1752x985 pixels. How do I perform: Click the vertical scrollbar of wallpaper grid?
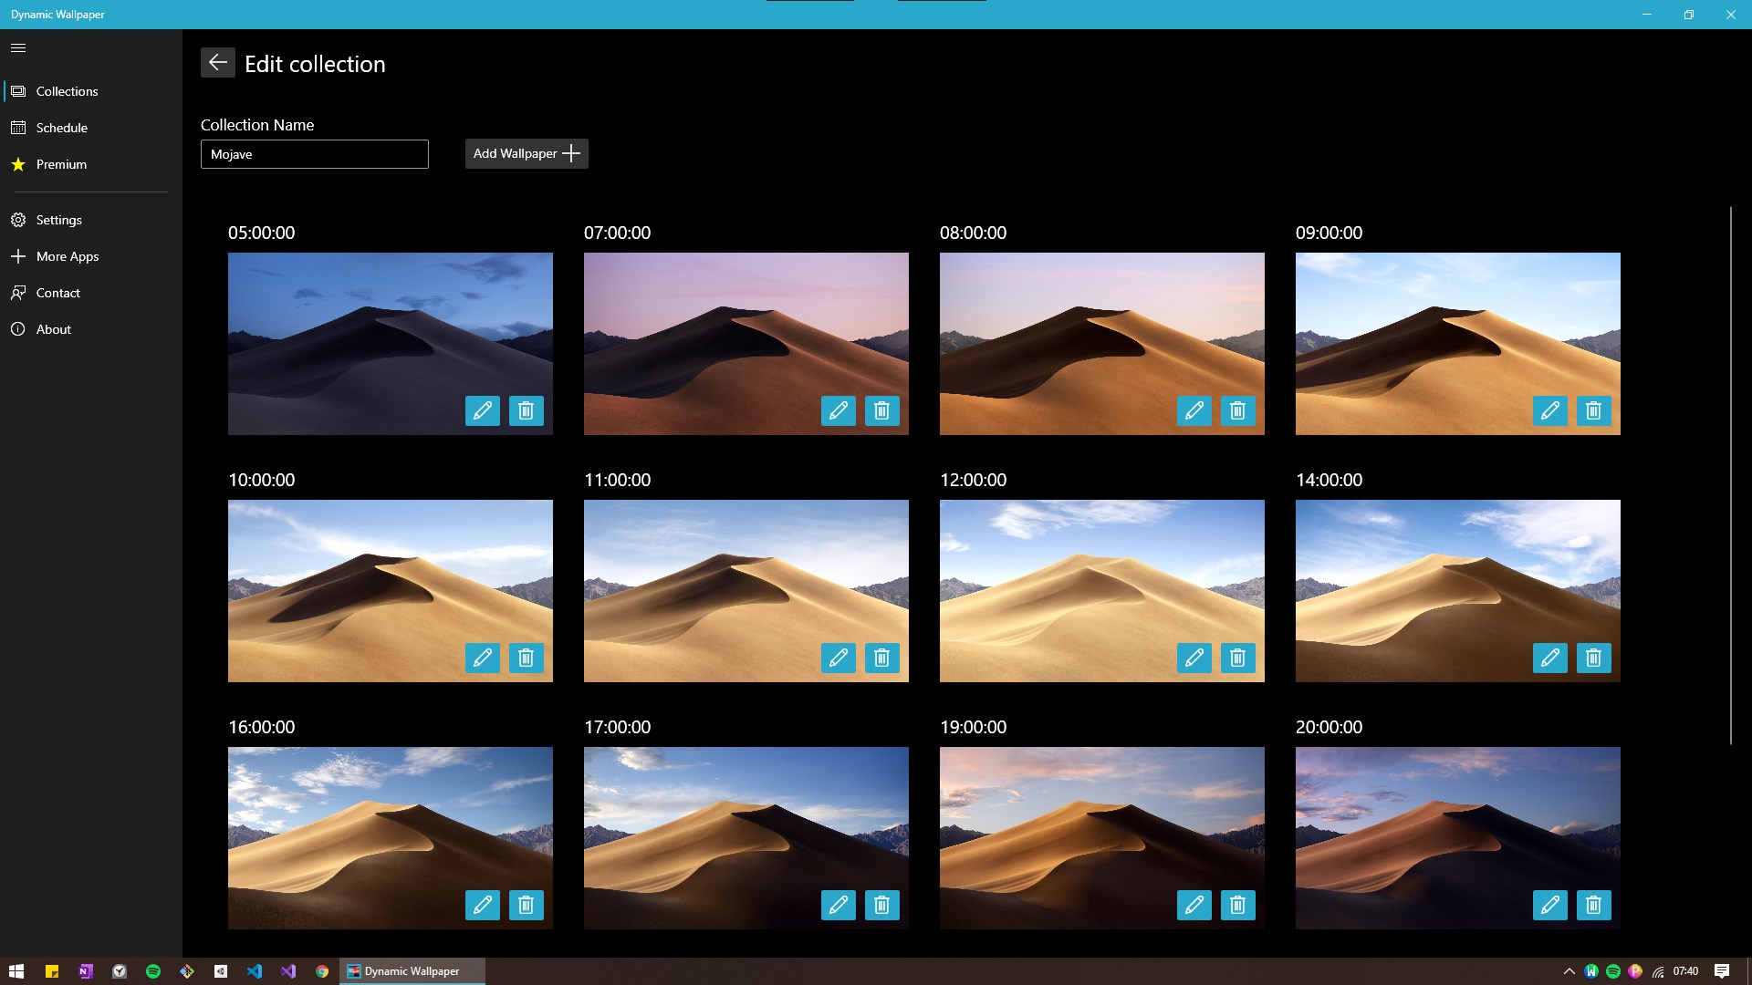pyautogui.click(x=1730, y=474)
